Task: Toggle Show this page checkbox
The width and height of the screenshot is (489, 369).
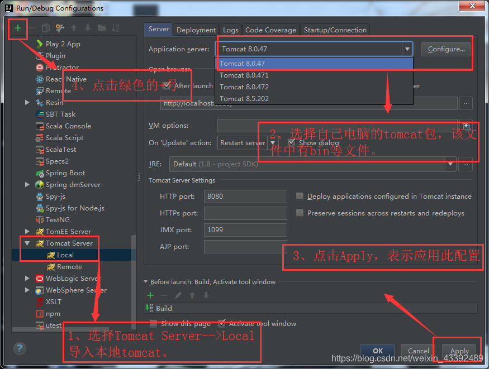Action: click(x=153, y=323)
